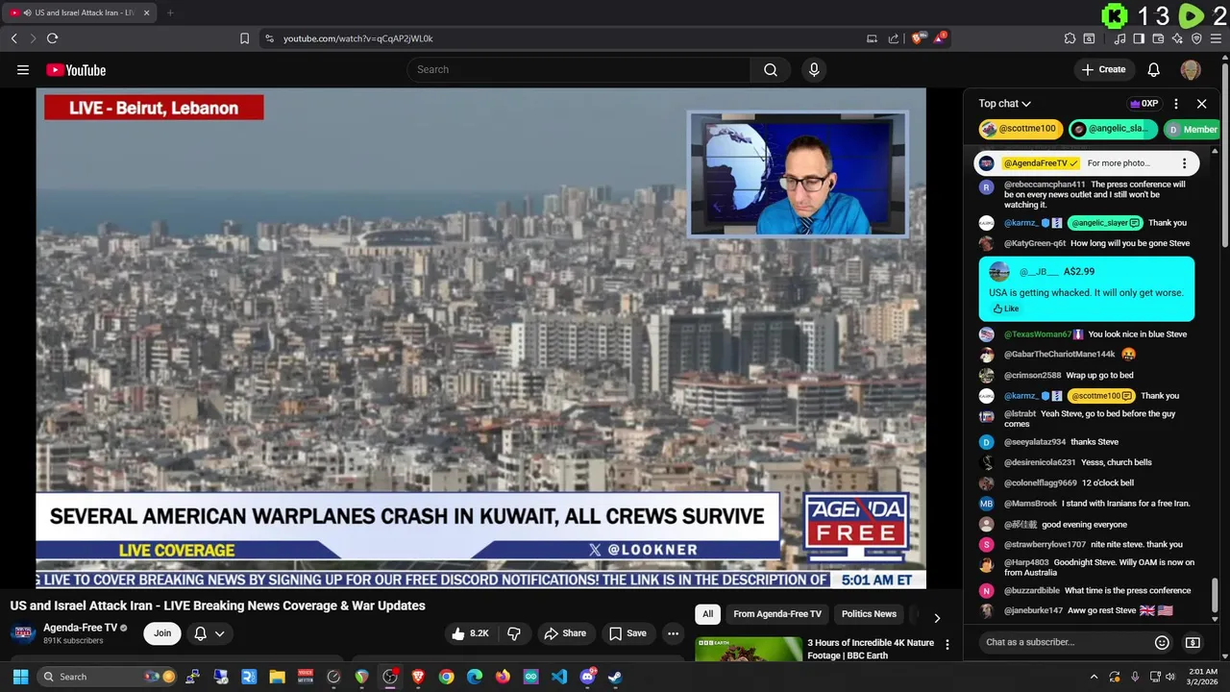Open the more actions ellipsis beside Save
The width and height of the screenshot is (1230, 692).
point(673,633)
